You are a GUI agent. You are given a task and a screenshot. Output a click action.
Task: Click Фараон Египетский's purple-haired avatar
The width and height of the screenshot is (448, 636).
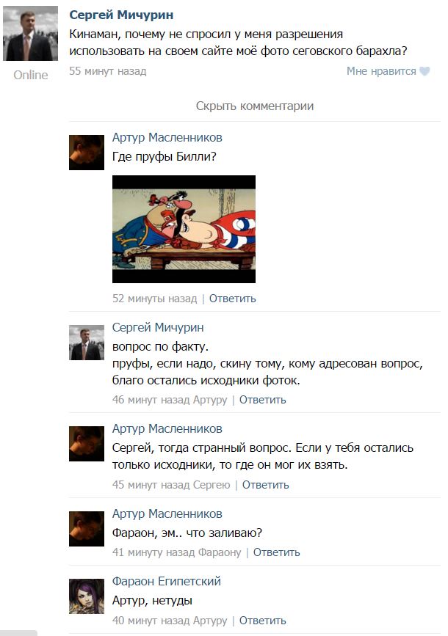87,596
